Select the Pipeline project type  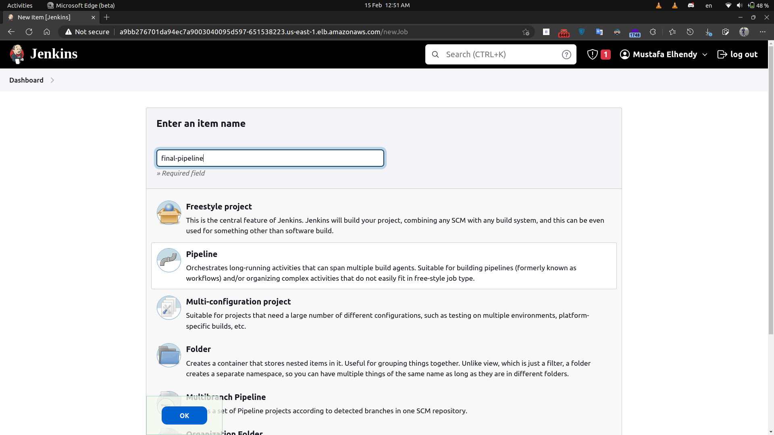[202, 254]
